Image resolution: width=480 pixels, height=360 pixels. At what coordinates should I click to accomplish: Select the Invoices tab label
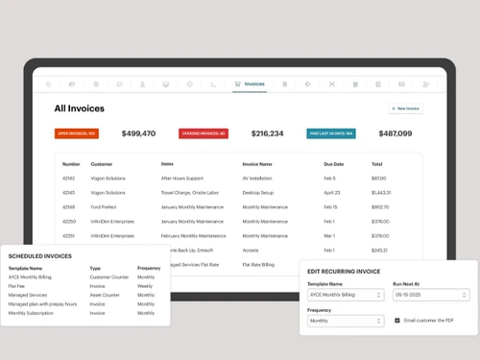pyautogui.click(x=254, y=84)
